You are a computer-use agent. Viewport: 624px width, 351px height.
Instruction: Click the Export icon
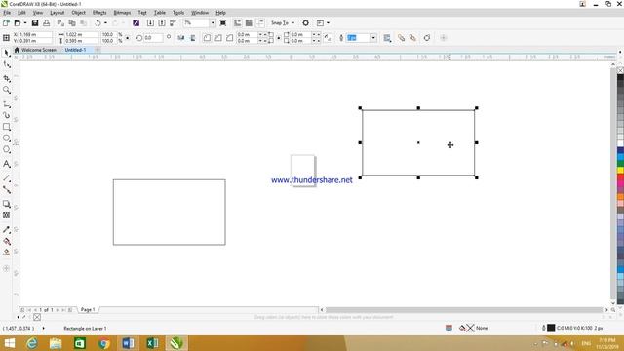point(162,23)
